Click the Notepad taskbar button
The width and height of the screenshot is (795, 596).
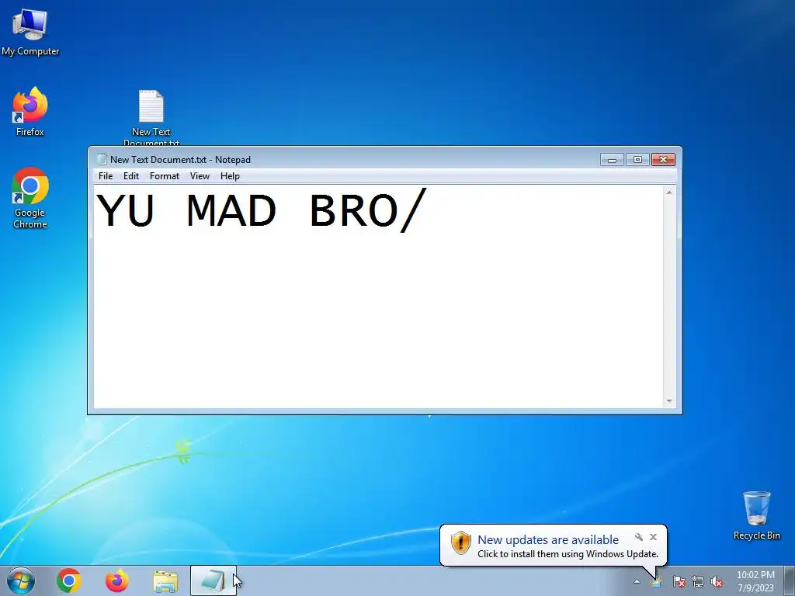[x=214, y=580]
